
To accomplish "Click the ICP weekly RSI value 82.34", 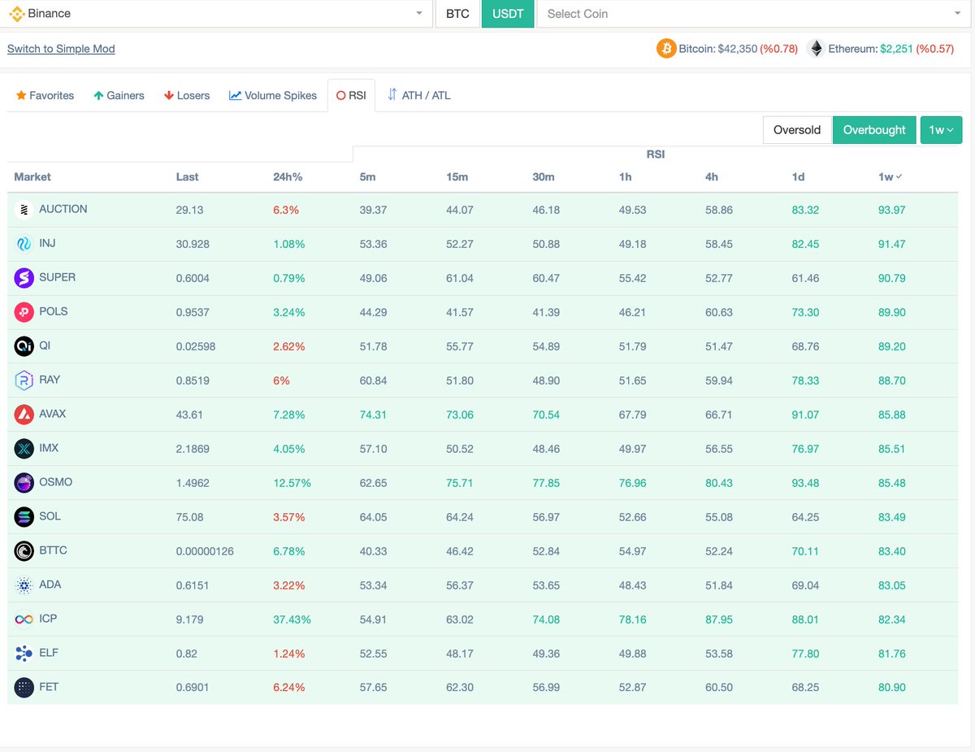I will (892, 619).
